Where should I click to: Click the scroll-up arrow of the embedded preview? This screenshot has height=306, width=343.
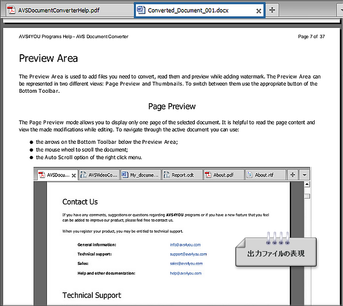[307, 184]
